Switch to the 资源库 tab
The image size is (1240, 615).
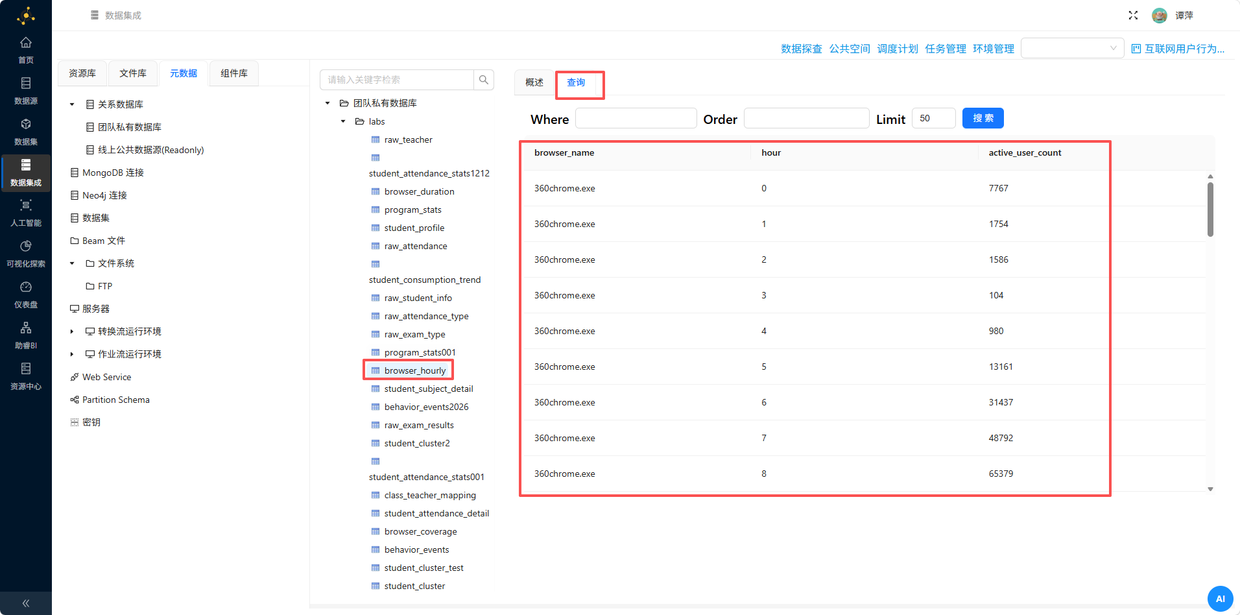click(x=82, y=73)
